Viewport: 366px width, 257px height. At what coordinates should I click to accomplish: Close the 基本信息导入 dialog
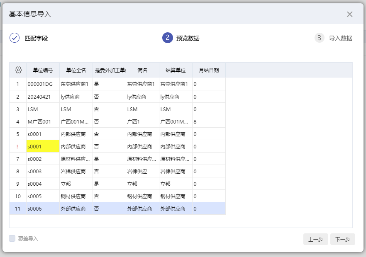(x=349, y=15)
